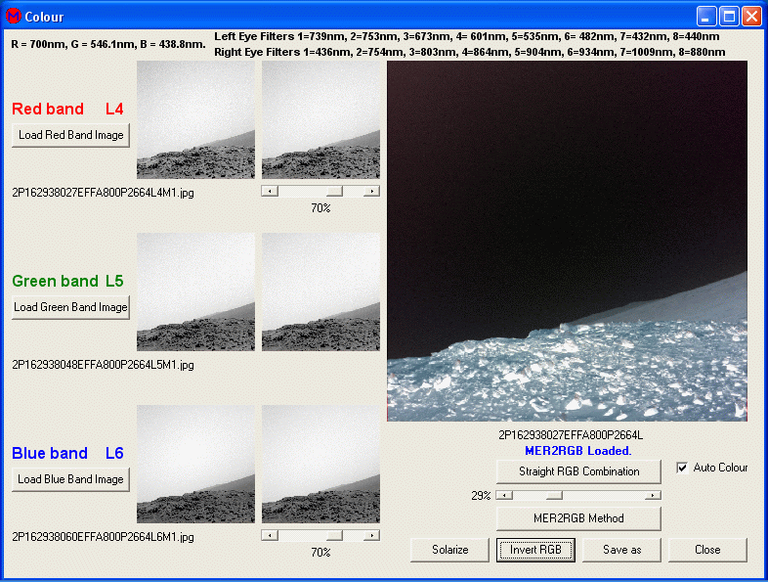Image resolution: width=768 pixels, height=582 pixels.
Task: Click filename 2P162938060EFFA800P2664L6M1.jpg
Action: tap(103, 537)
